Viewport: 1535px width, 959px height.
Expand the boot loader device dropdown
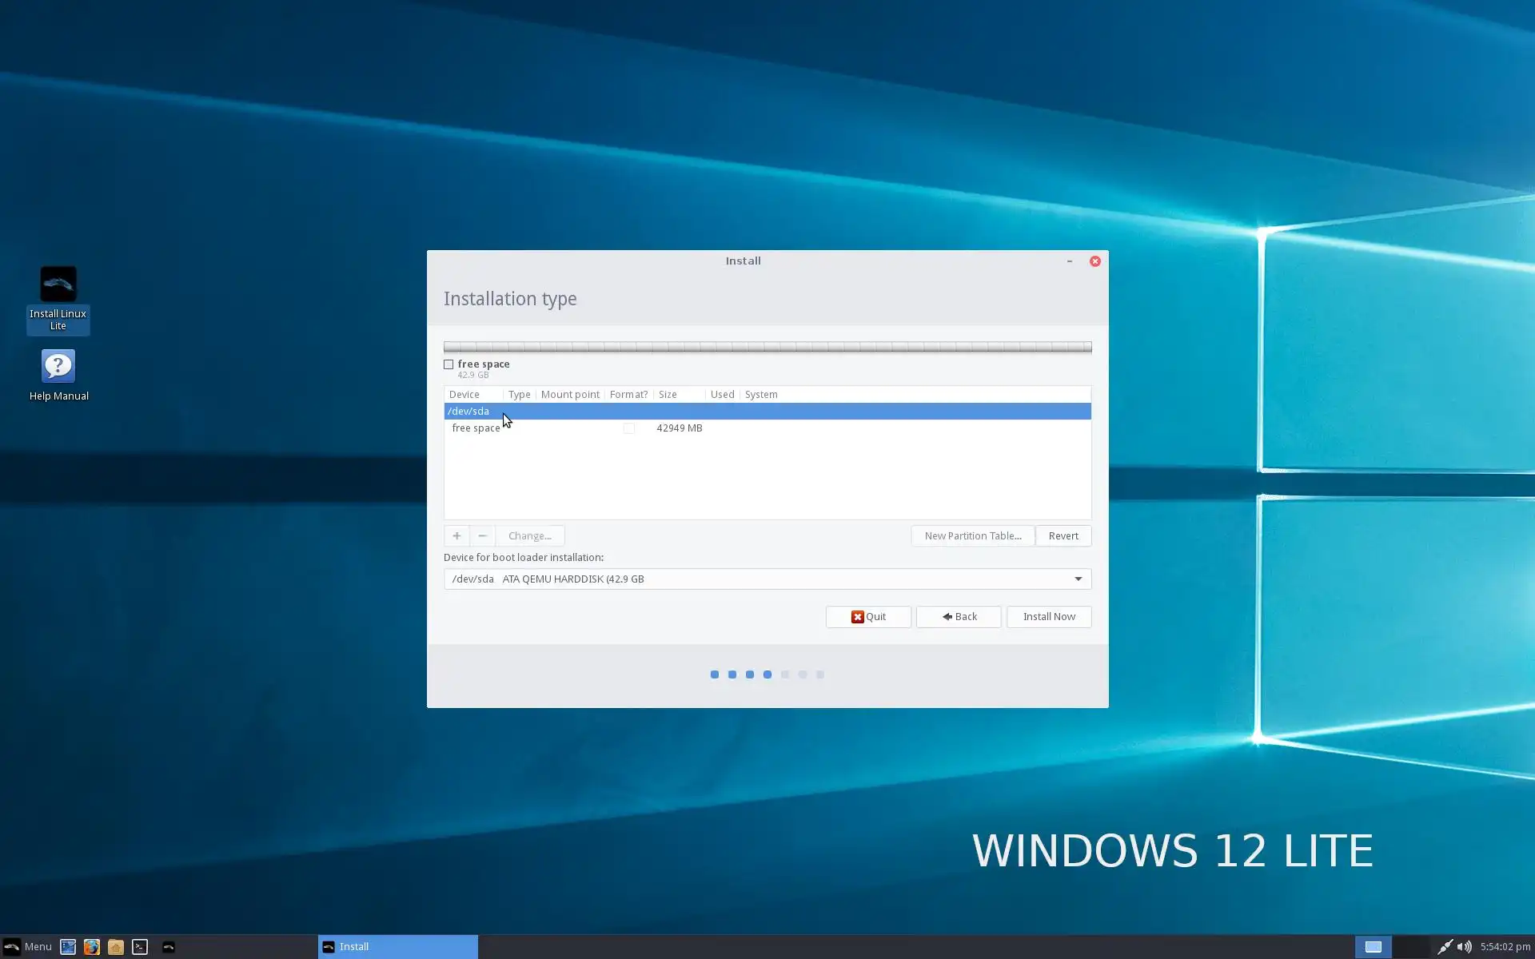(x=1078, y=579)
